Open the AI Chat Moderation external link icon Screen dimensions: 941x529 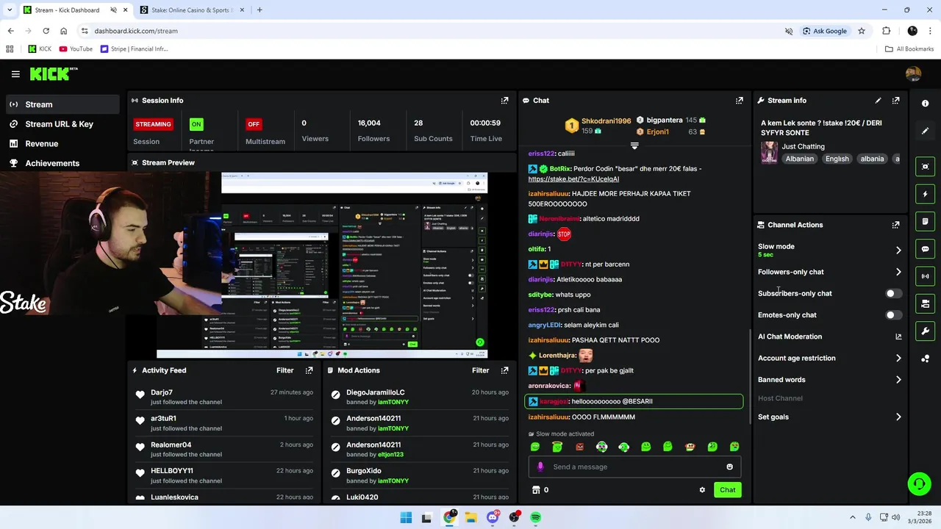click(x=898, y=337)
